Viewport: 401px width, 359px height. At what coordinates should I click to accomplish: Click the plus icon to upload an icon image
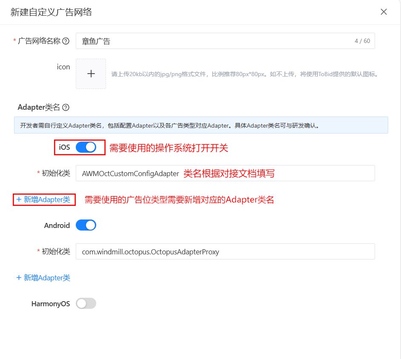pos(91,74)
